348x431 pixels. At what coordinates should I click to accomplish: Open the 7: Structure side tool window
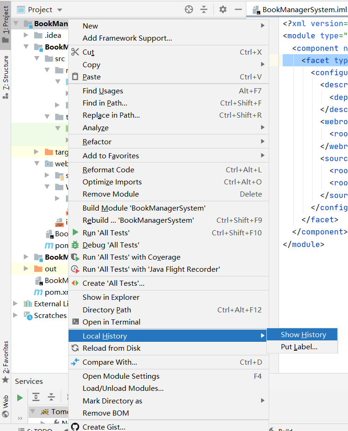pos(6,77)
